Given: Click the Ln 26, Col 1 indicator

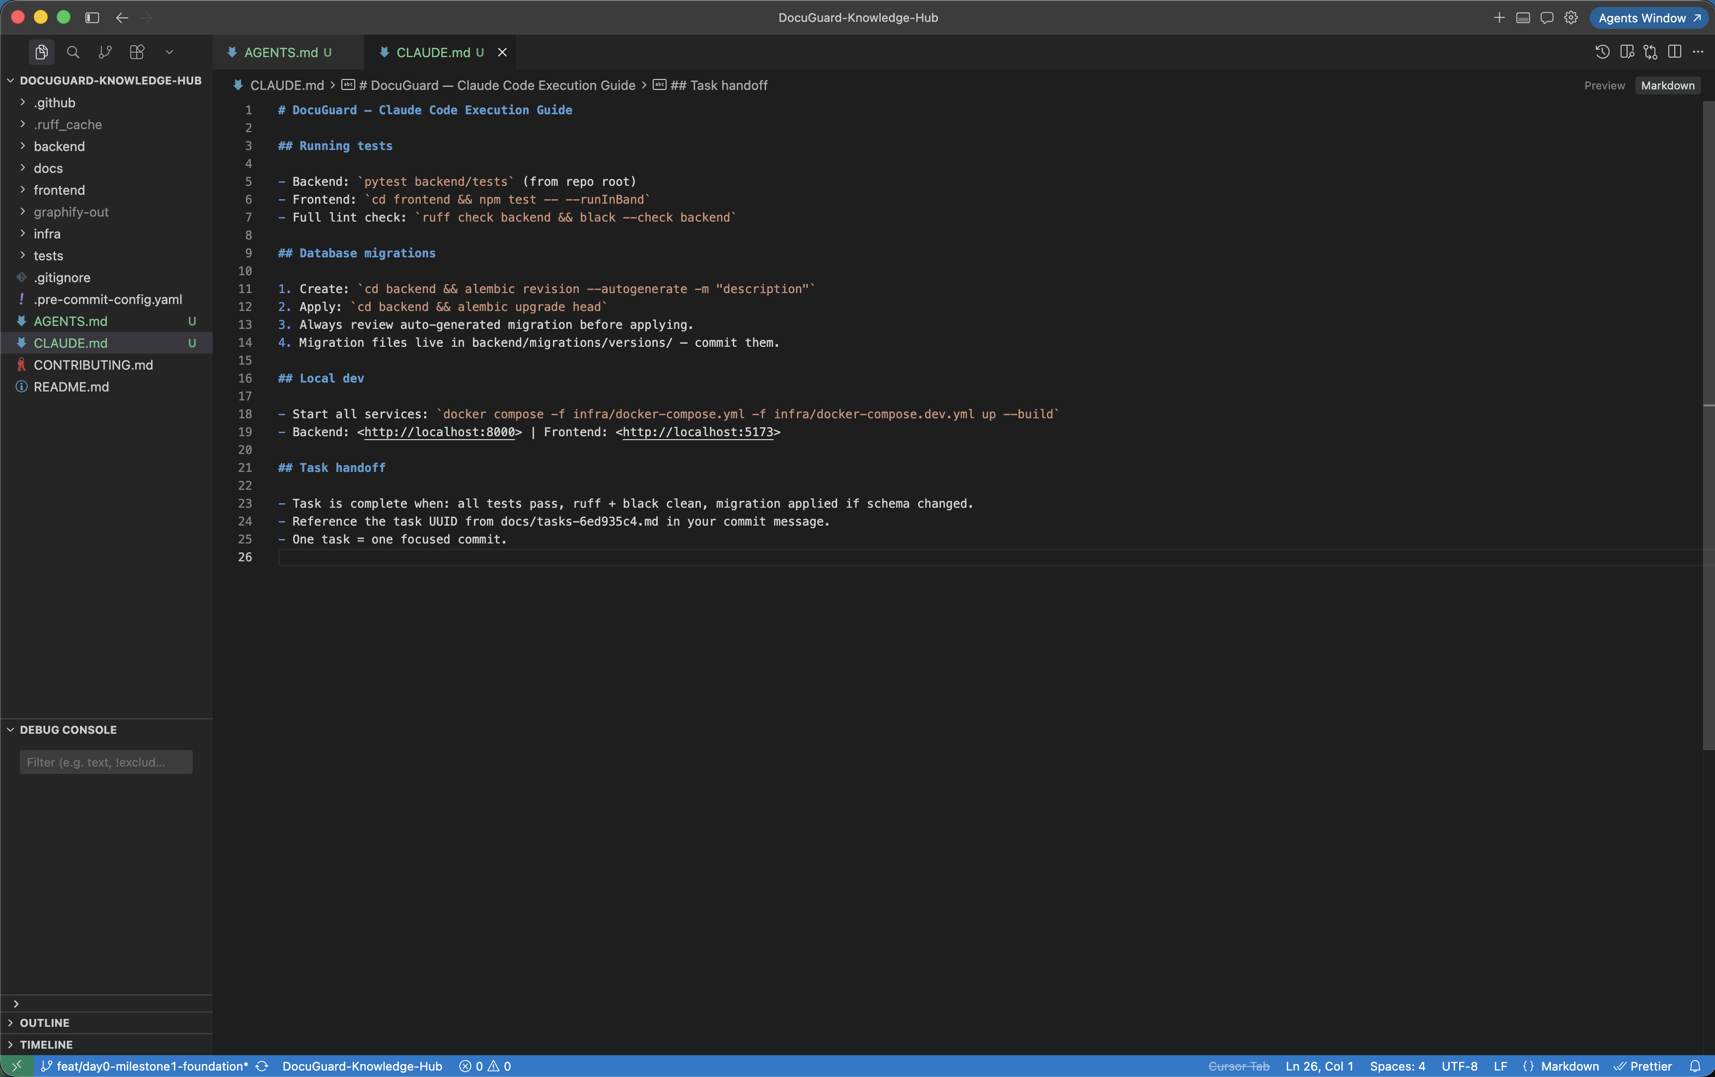Looking at the screenshot, I should click(x=1319, y=1066).
